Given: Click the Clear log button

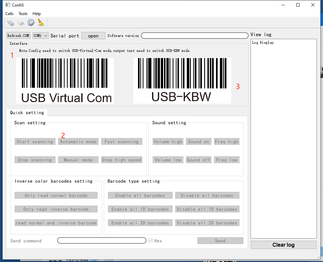Looking at the screenshot, I should pyautogui.click(x=284, y=245).
